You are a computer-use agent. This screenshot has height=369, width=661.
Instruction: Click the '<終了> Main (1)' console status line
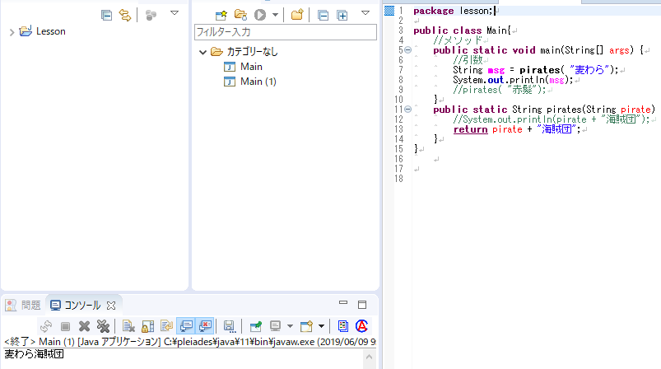189,342
